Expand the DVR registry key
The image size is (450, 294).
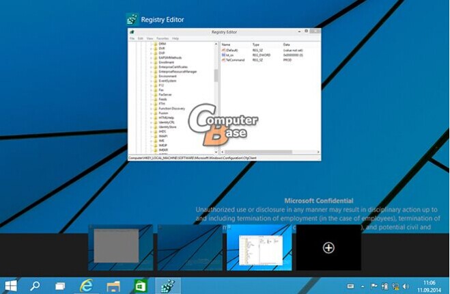(x=151, y=49)
